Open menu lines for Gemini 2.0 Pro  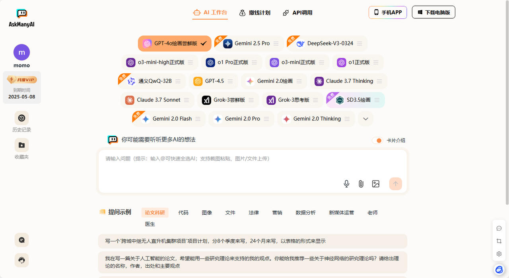(x=266, y=119)
